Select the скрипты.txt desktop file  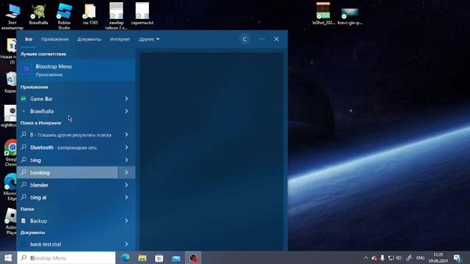pyautogui.click(x=142, y=14)
